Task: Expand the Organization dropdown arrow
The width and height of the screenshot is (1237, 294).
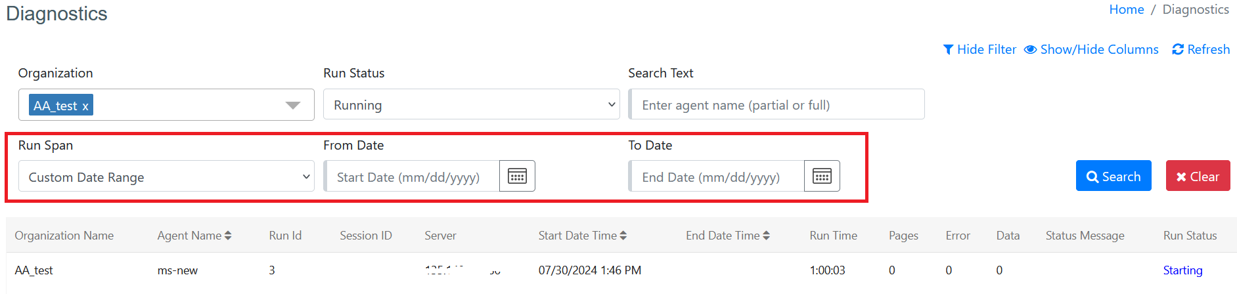Action: click(293, 105)
